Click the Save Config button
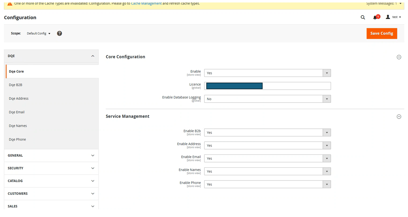Screen dimensions: 408x217 point(381,33)
